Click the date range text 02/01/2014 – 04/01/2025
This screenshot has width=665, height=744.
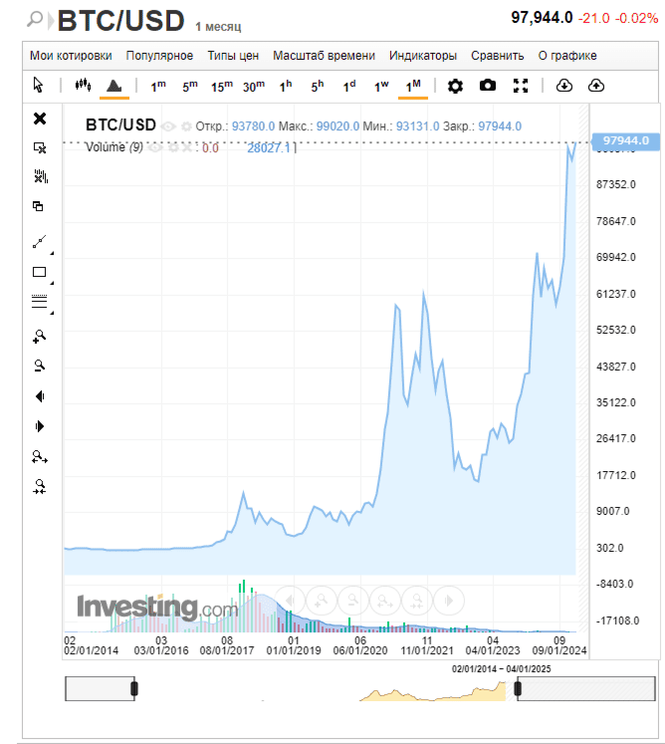pos(501,669)
